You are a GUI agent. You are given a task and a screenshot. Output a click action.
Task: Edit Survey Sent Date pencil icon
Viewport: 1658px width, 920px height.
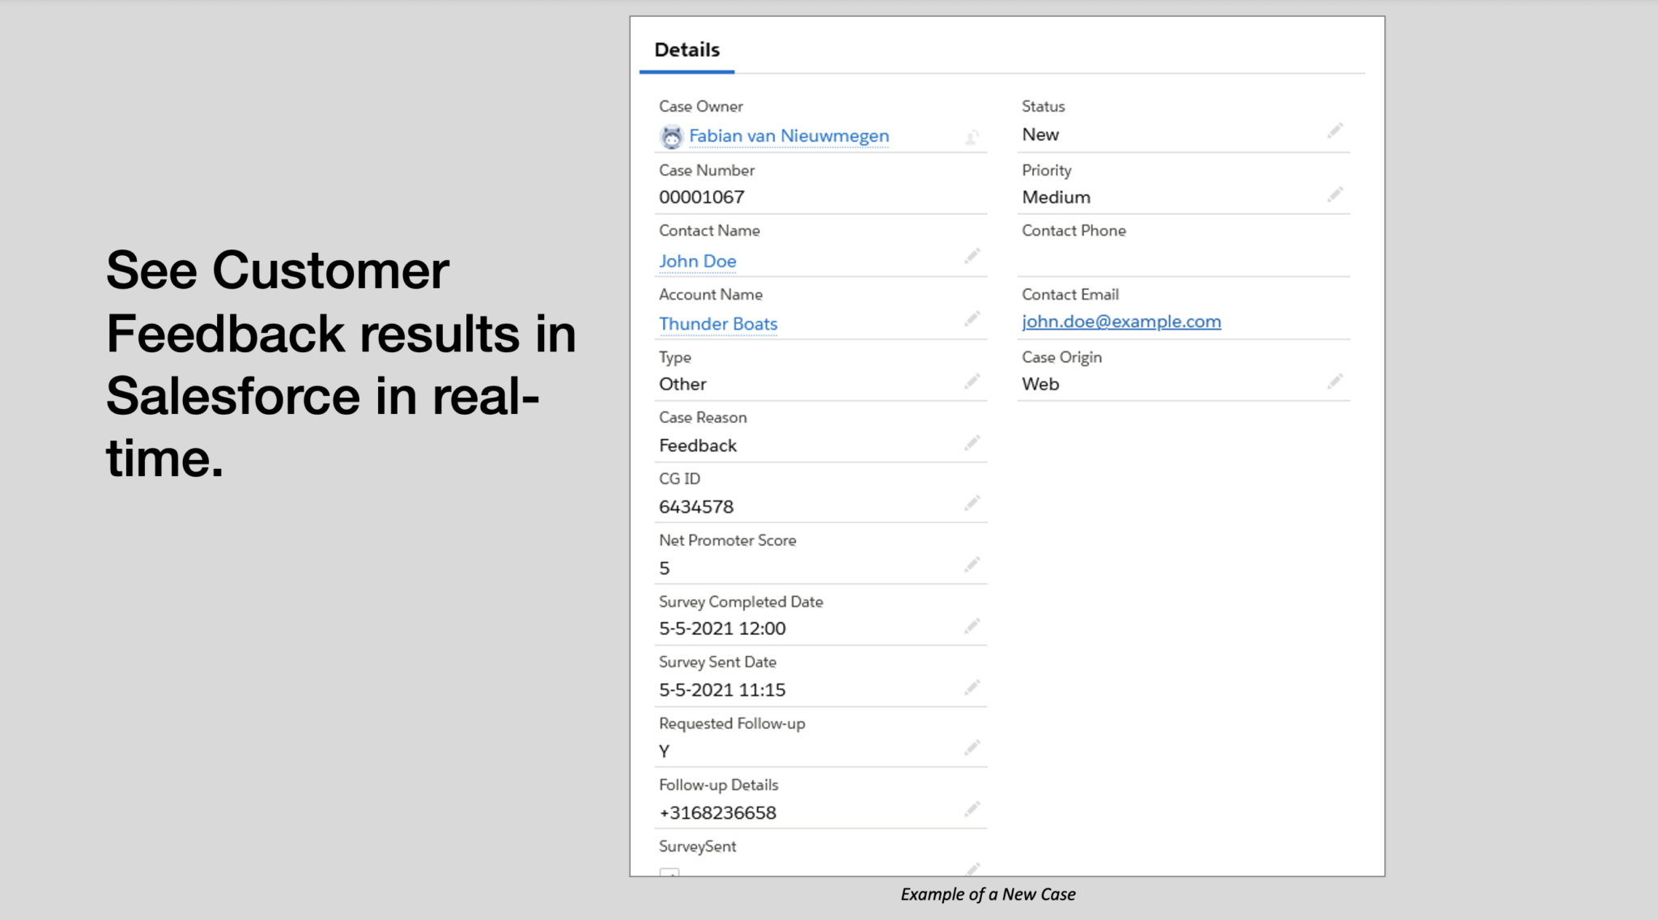tap(972, 687)
